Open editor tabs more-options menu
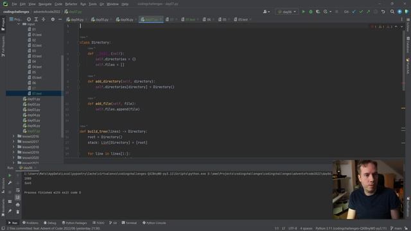The image size is (411, 231). tap(401, 19)
